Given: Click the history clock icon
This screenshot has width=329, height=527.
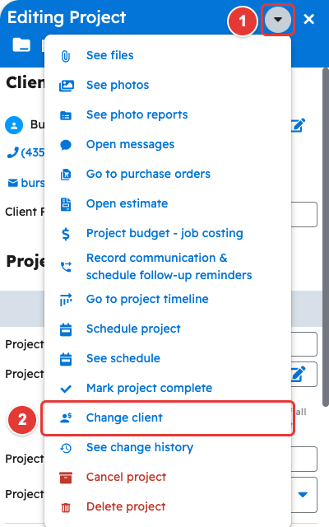Looking at the screenshot, I should 66,448.
